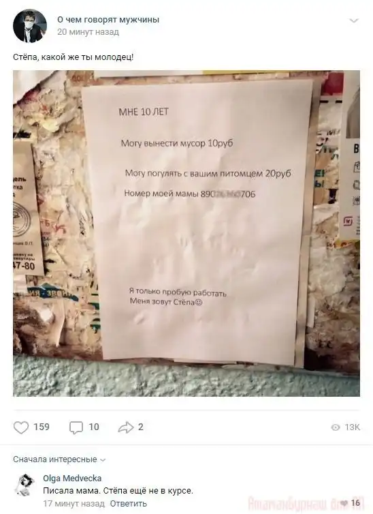Click the "17 минут назад" comment timestamp
This screenshot has width=373, height=514.
coord(74,504)
